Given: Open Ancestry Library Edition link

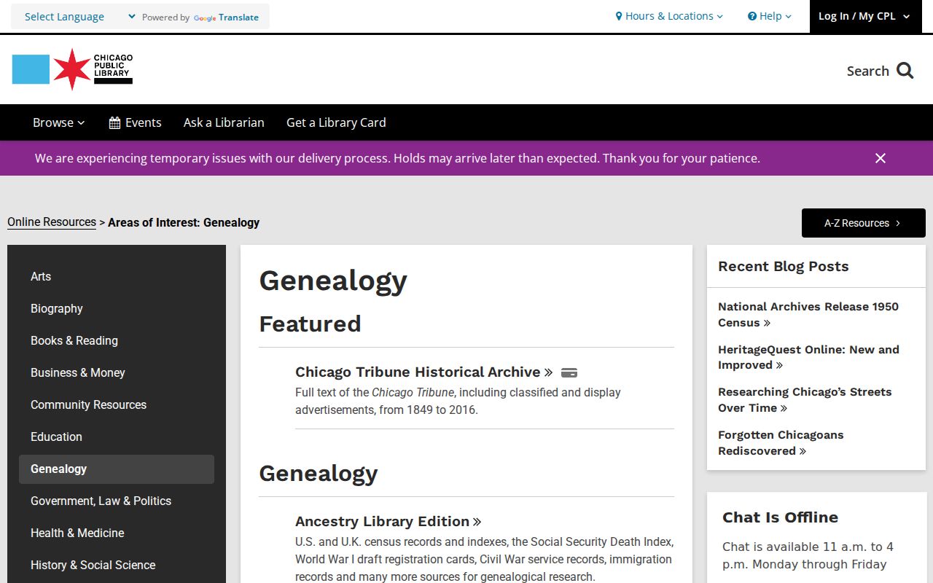Looking at the screenshot, I should (389, 521).
